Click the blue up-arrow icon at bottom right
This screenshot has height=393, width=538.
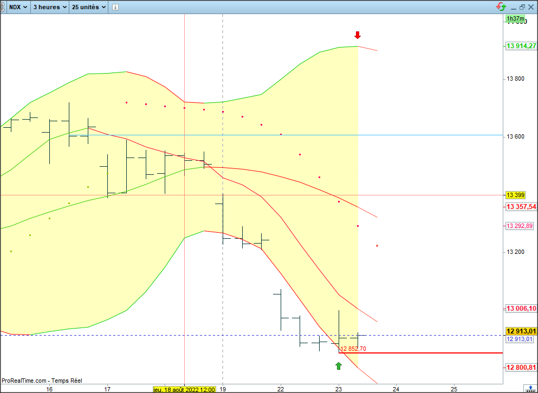pyautogui.click(x=530, y=389)
